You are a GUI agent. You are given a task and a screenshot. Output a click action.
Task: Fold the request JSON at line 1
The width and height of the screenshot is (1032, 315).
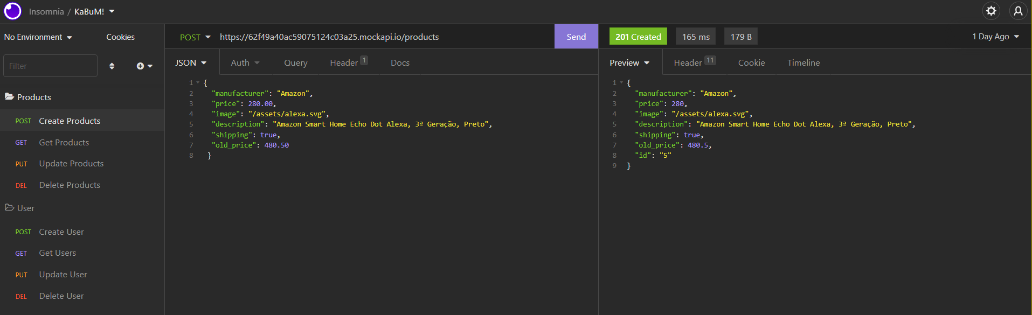tap(198, 83)
